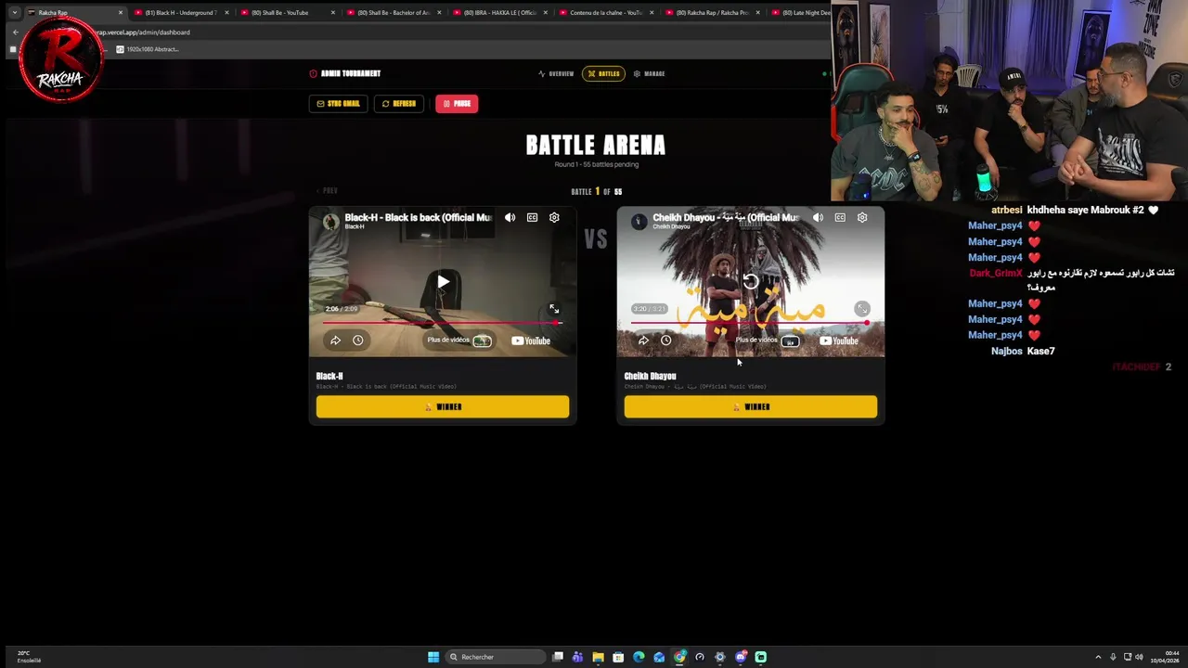The height and width of the screenshot is (668, 1188).
Task: Open Windows Start menu
Action: tap(433, 657)
